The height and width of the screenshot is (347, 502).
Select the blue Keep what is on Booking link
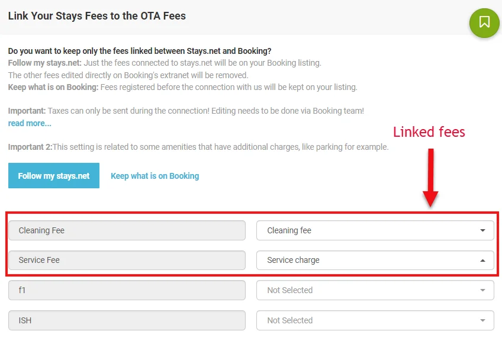click(x=155, y=176)
